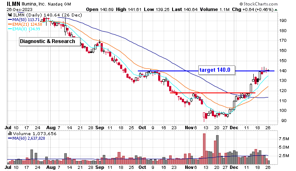
Task: Click the EMA(8) 134.99 legend entry
Action: [24, 29]
